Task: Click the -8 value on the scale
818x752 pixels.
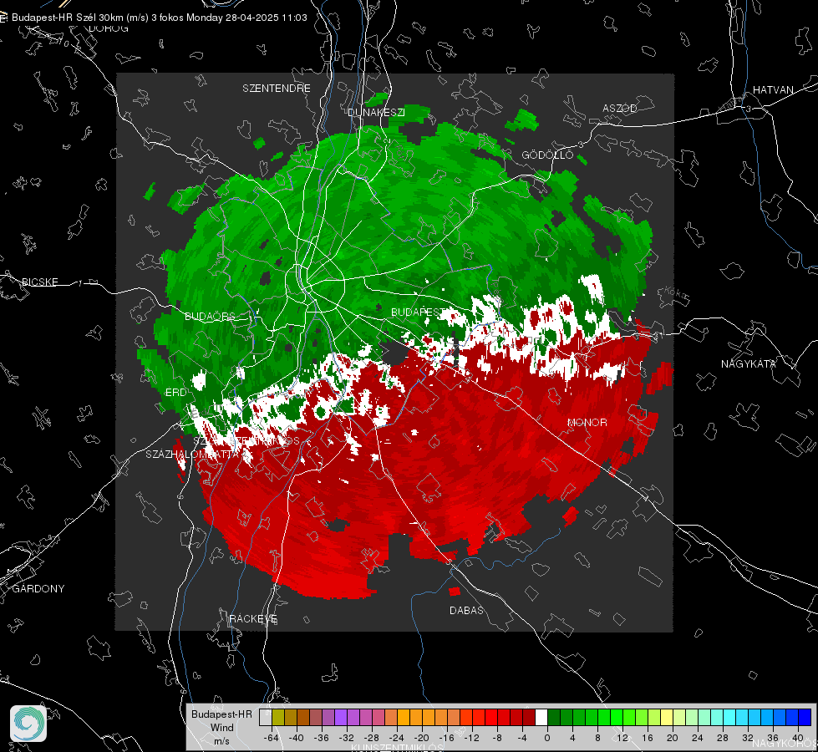Action: [x=496, y=738]
